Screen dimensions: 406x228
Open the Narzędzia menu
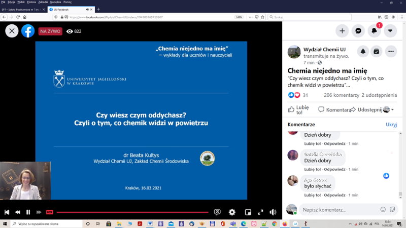(x=56, y=2)
